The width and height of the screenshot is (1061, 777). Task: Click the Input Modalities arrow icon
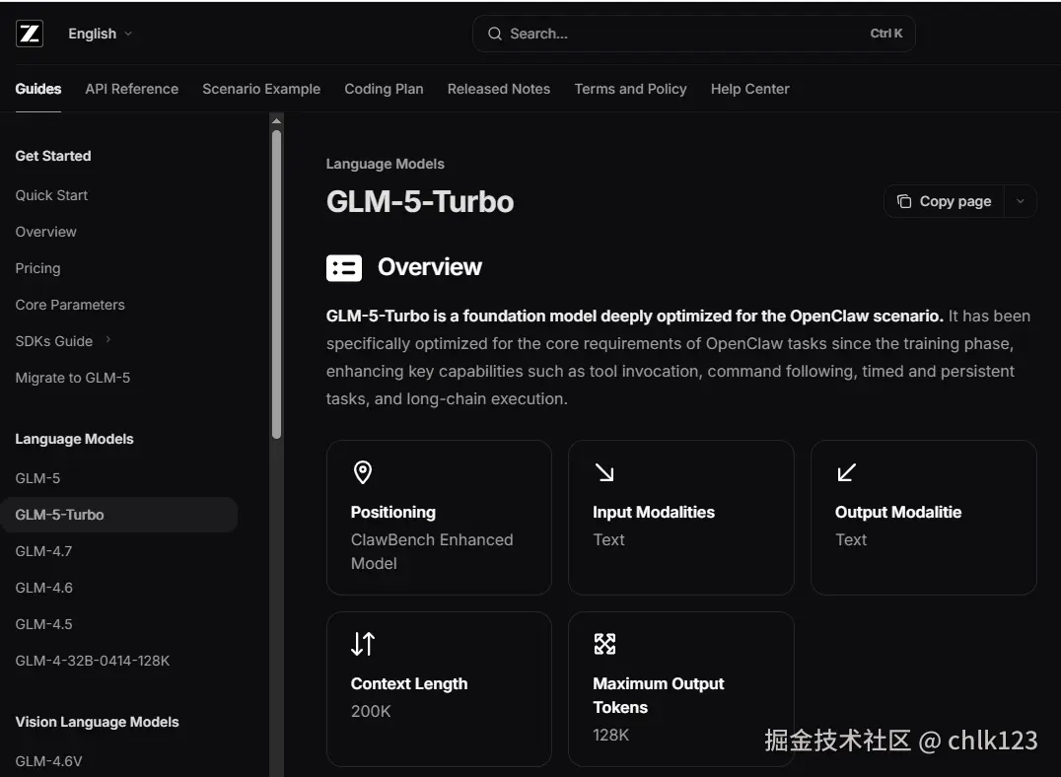click(604, 472)
